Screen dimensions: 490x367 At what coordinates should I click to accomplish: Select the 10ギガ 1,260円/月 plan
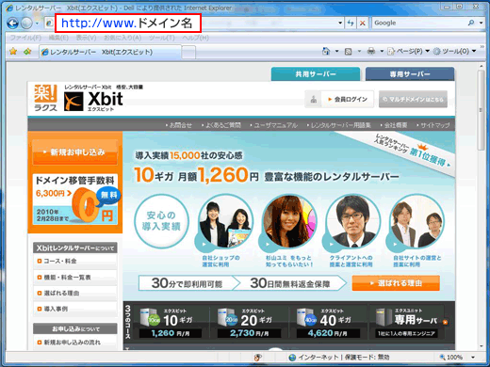tap(171, 323)
